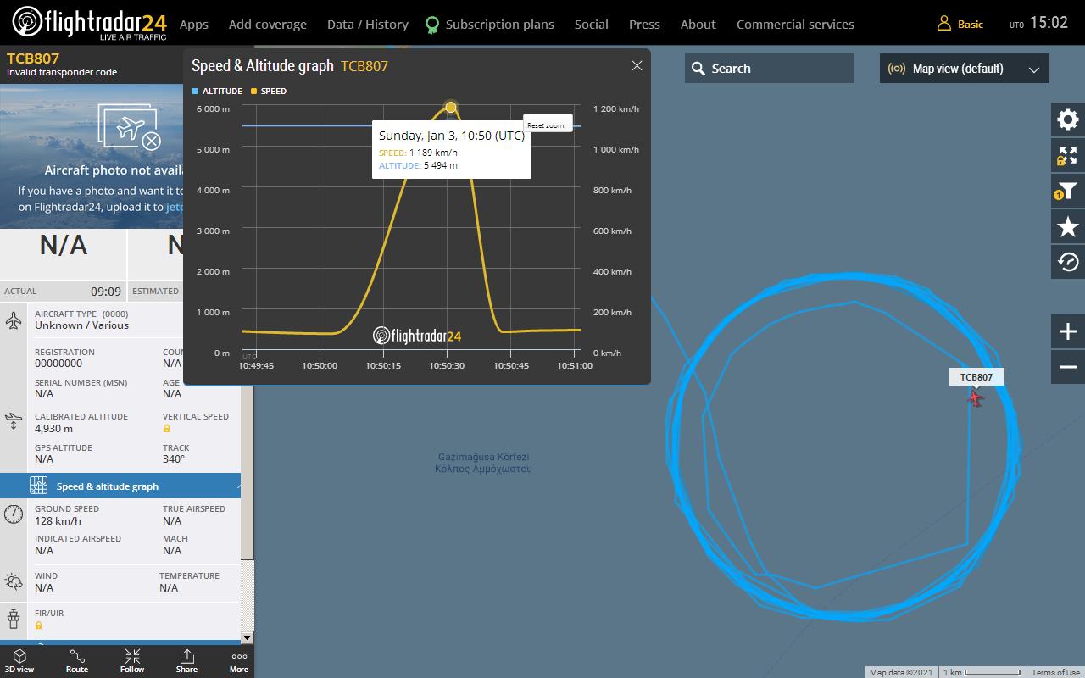Click the aircraft type plane icon
This screenshot has height=678, width=1085.
[14, 321]
